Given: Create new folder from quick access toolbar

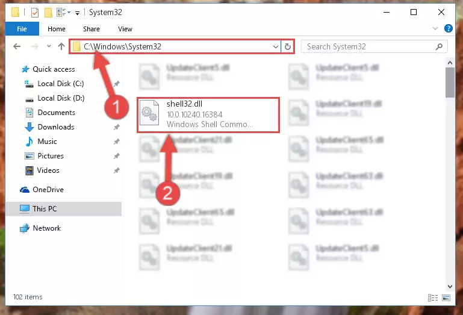Looking at the screenshot, I should pos(48,13).
